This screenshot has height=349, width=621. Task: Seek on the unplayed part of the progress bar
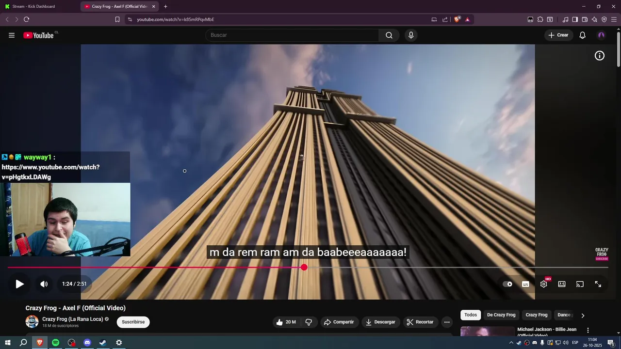click(458, 267)
